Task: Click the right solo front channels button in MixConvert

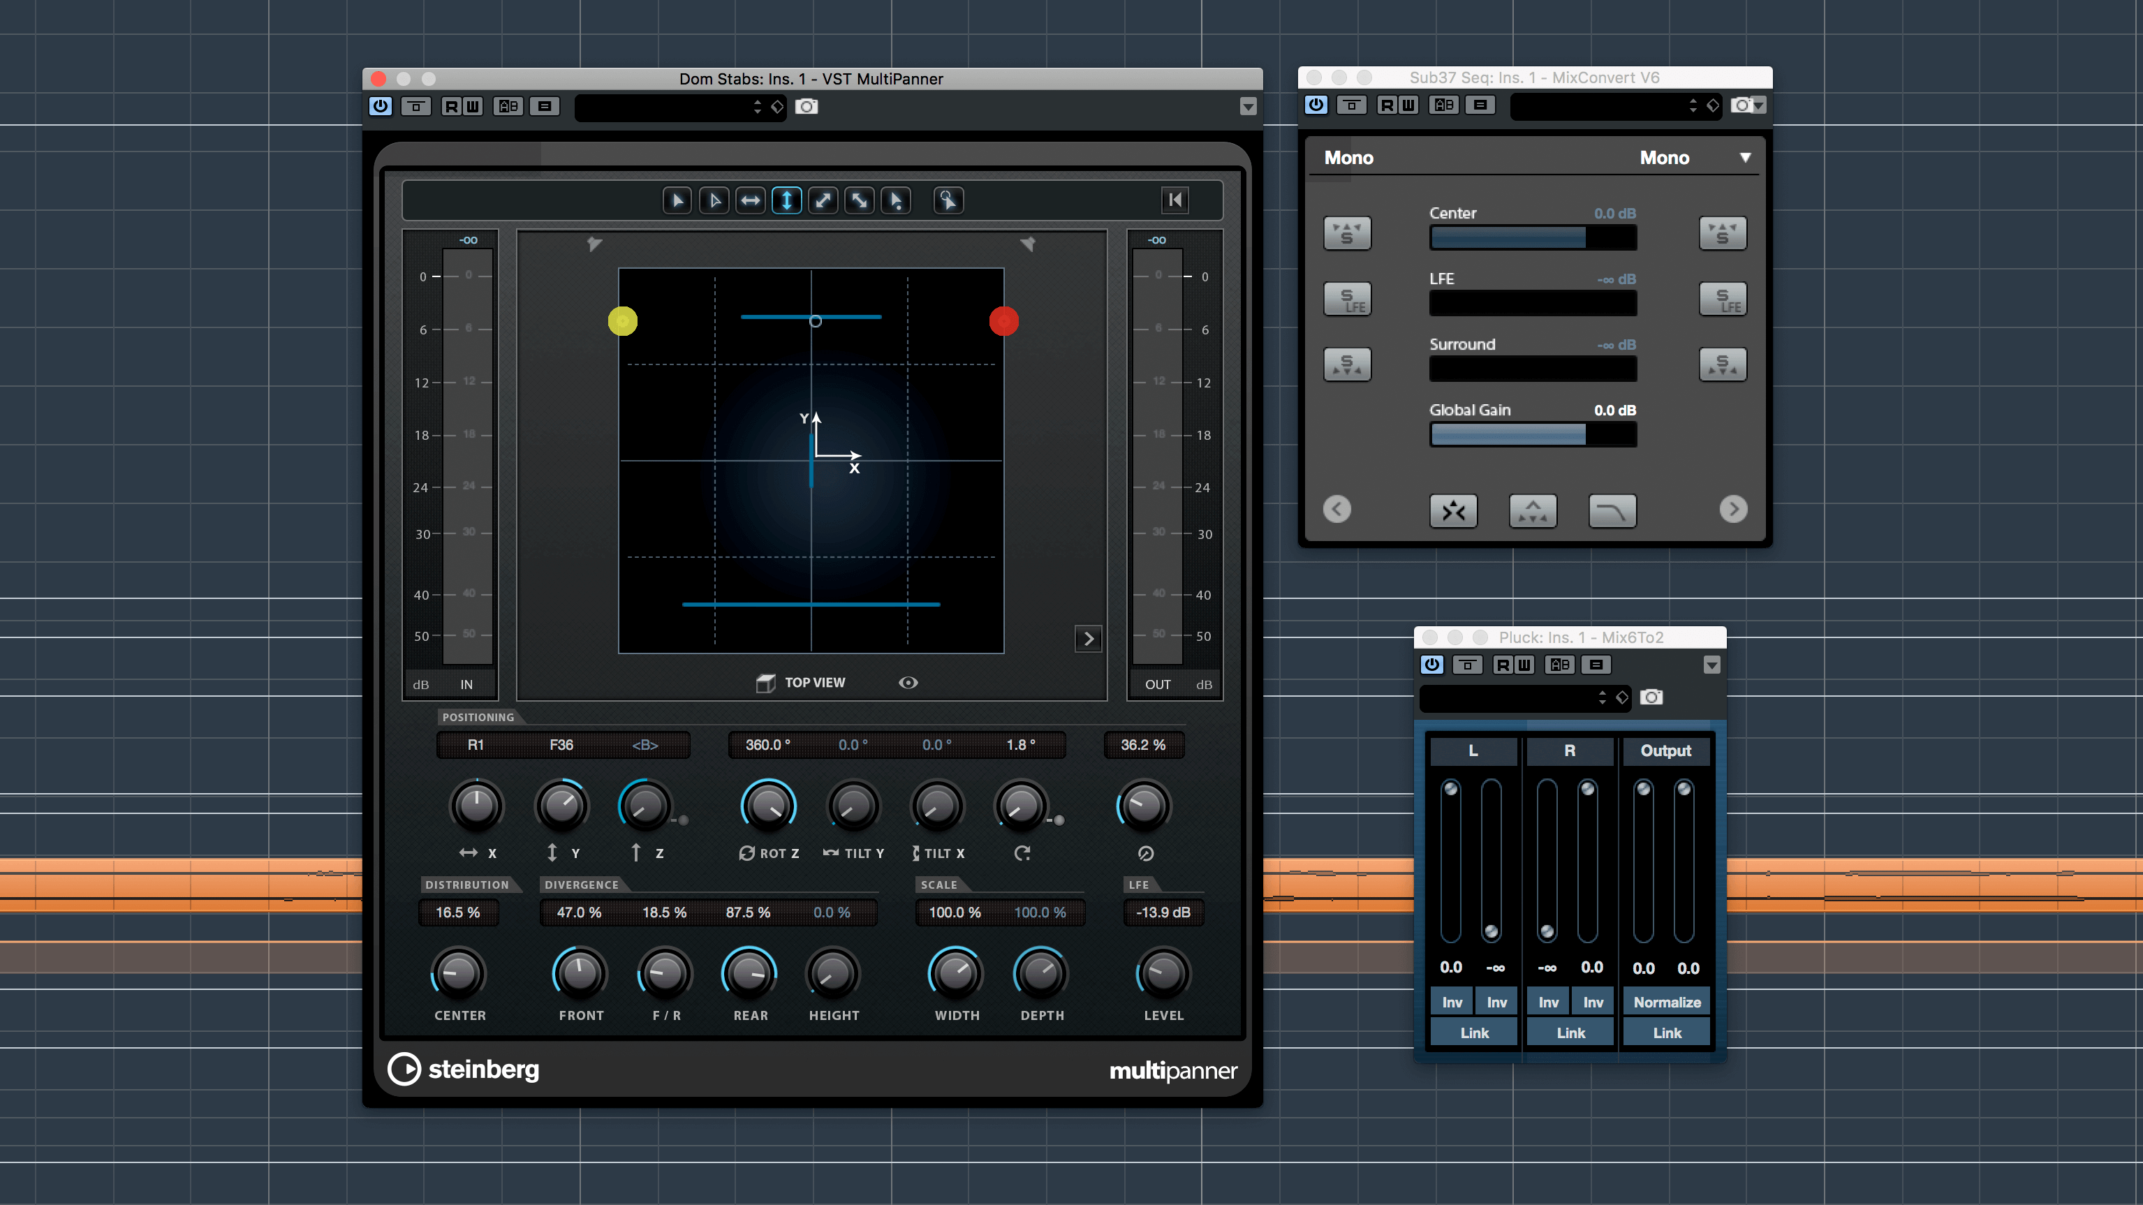Action: (x=1722, y=233)
